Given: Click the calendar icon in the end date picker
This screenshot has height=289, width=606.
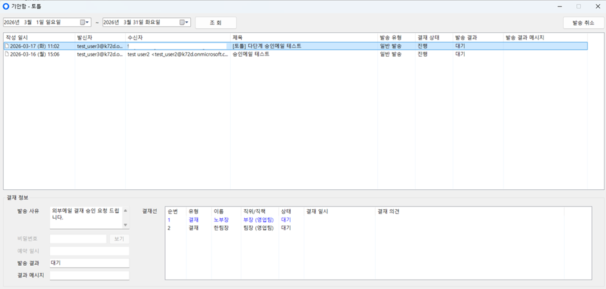Looking at the screenshot, I should coord(182,23).
